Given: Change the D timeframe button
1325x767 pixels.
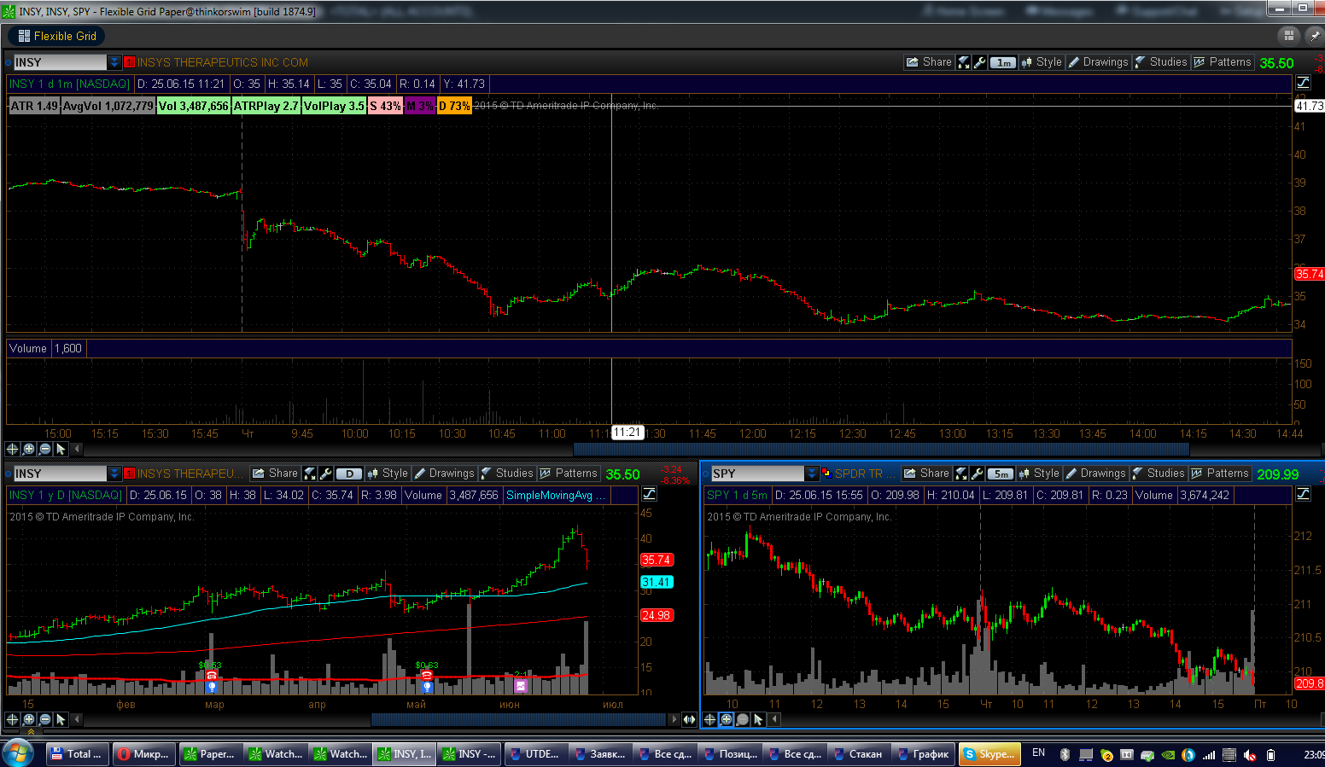Looking at the screenshot, I should [x=349, y=474].
